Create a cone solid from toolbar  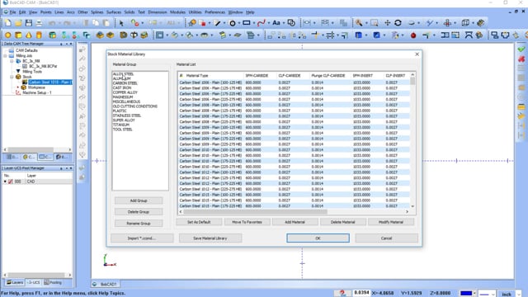click(29, 35)
